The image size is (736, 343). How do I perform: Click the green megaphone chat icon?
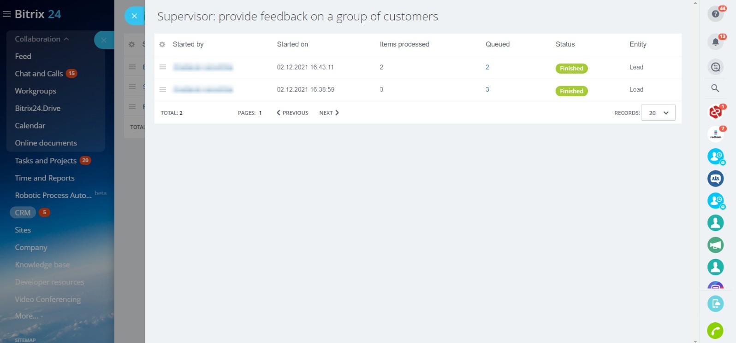[715, 245]
